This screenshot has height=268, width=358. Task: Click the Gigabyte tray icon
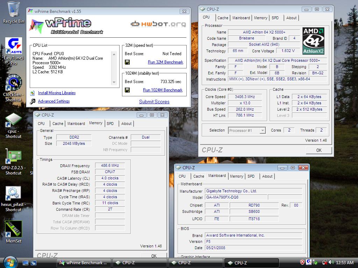[309, 262]
